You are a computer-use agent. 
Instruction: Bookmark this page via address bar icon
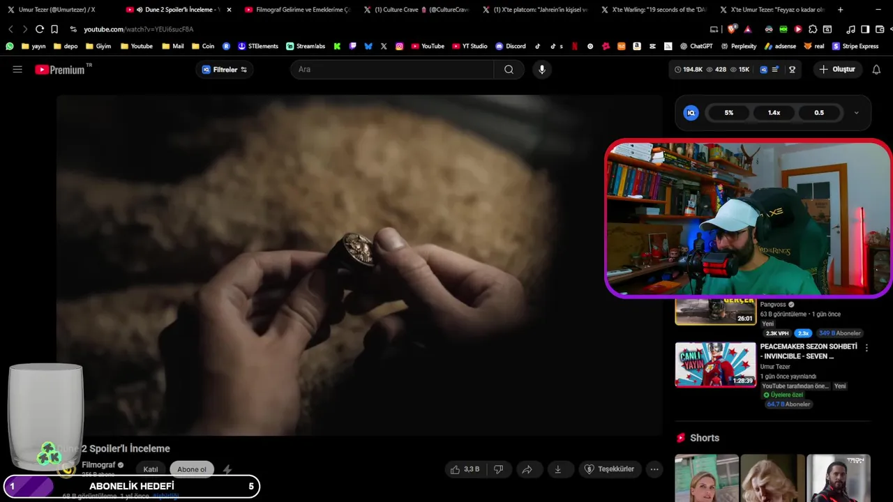[54, 29]
